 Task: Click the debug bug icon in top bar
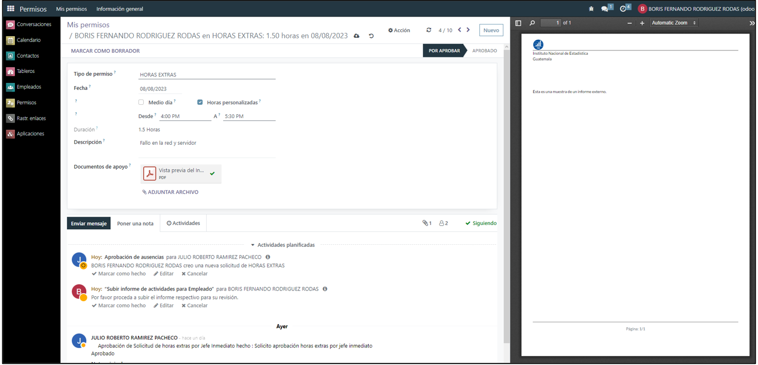[x=591, y=9]
